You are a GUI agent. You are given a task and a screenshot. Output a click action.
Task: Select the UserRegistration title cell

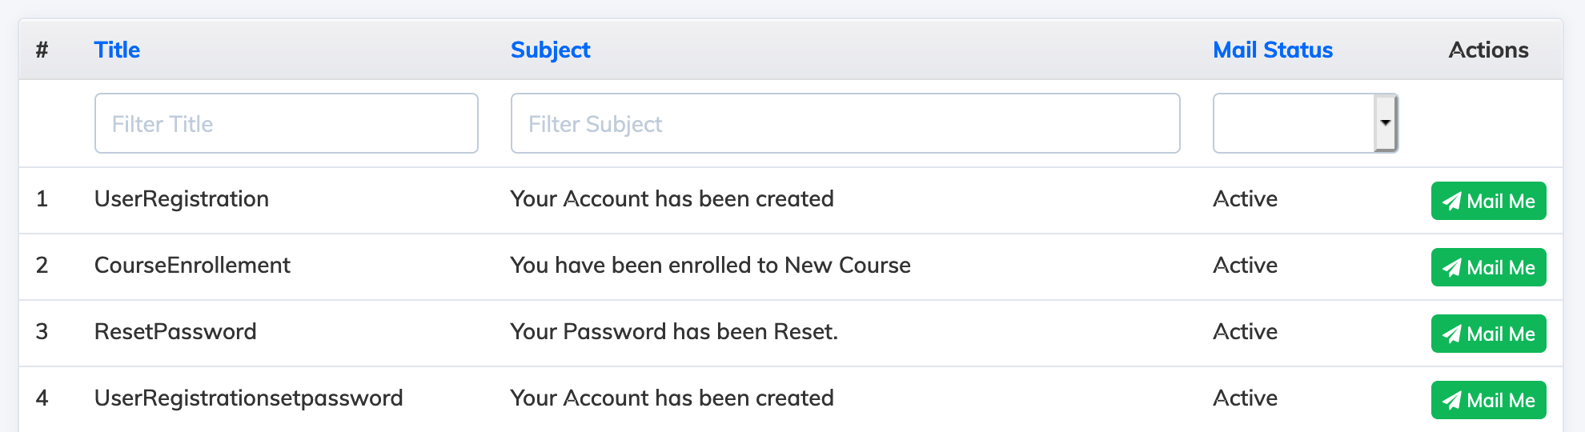pos(182,199)
